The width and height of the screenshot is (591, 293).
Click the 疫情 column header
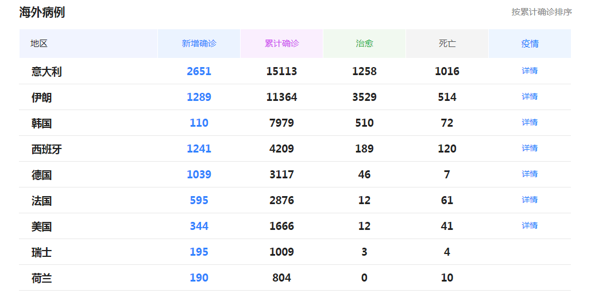[x=530, y=44]
